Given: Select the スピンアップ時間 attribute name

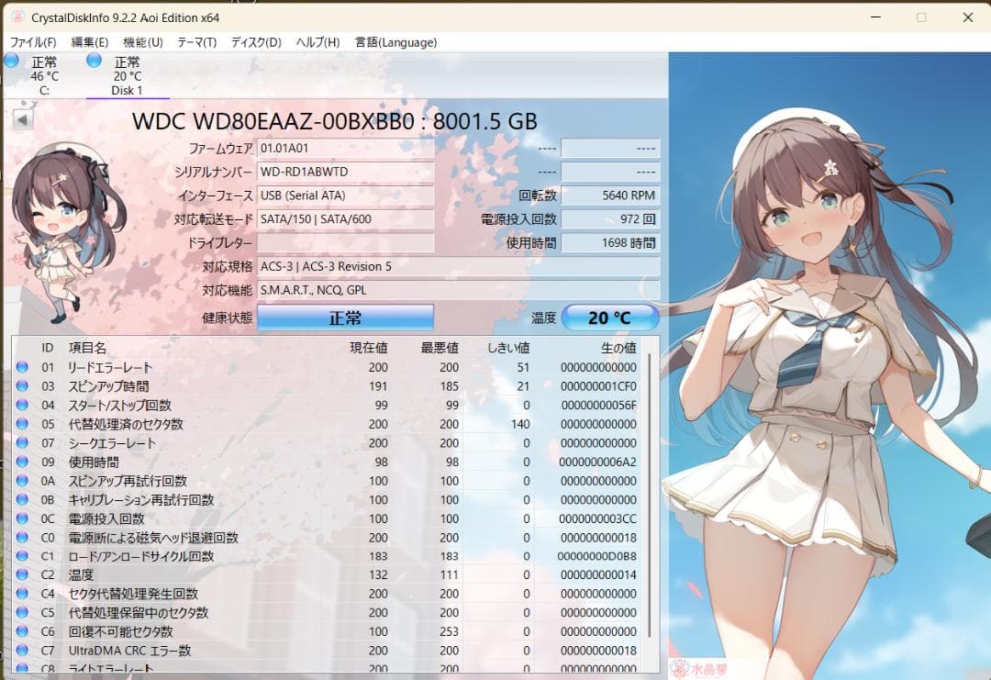Looking at the screenshot, I should click(x=108, y=386).
